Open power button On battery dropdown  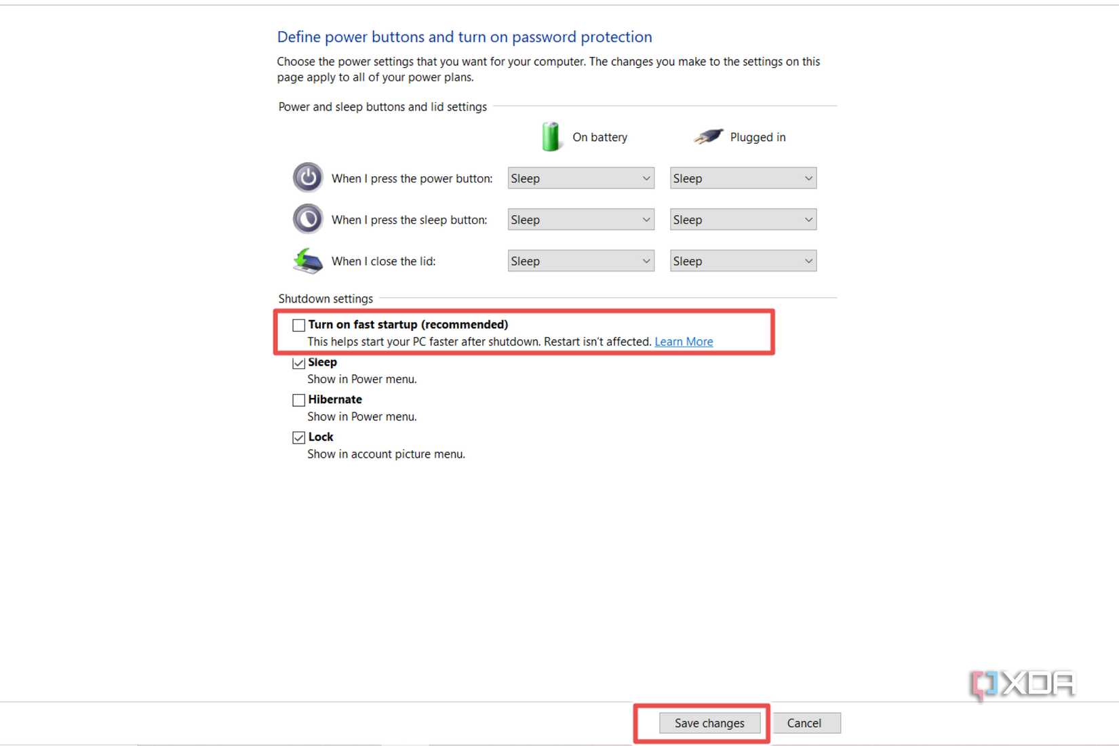click(x=581, y=178)
